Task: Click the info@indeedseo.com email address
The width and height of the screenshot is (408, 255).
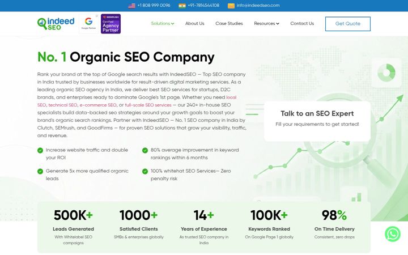Action: click(258, 6)
